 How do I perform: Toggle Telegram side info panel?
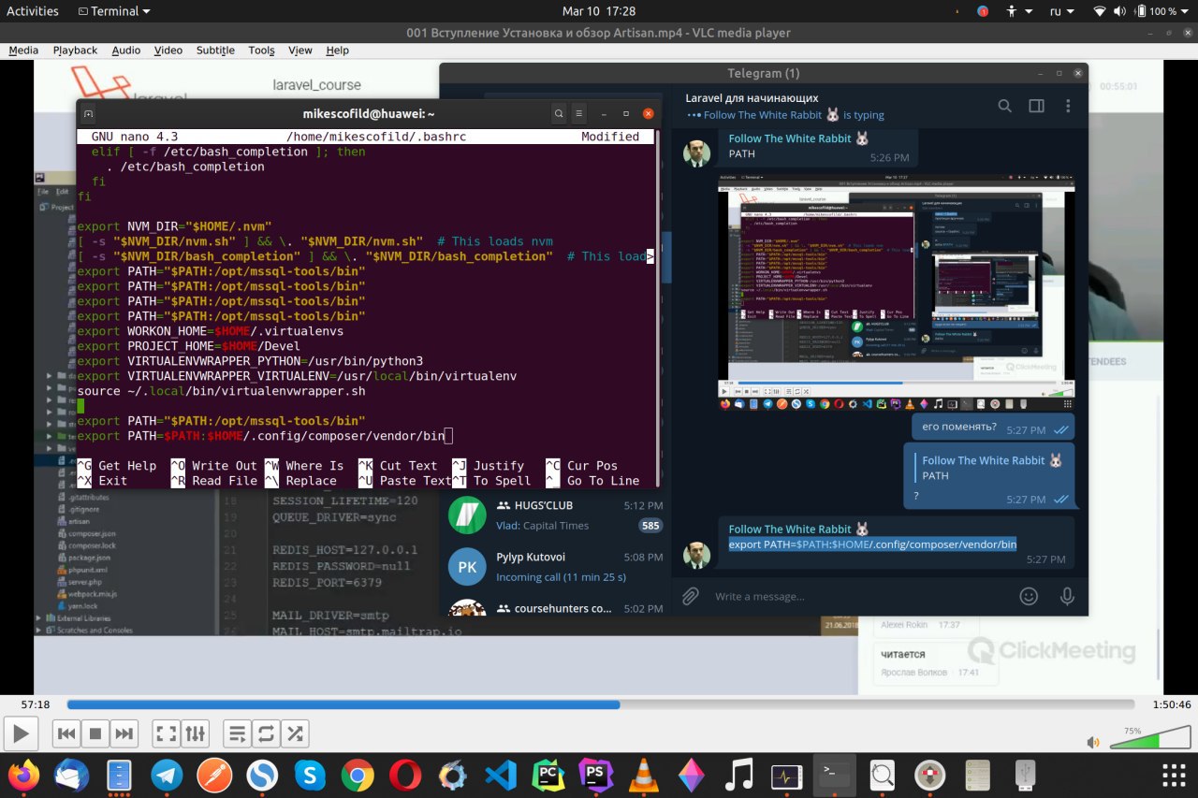pos(1036,106)
